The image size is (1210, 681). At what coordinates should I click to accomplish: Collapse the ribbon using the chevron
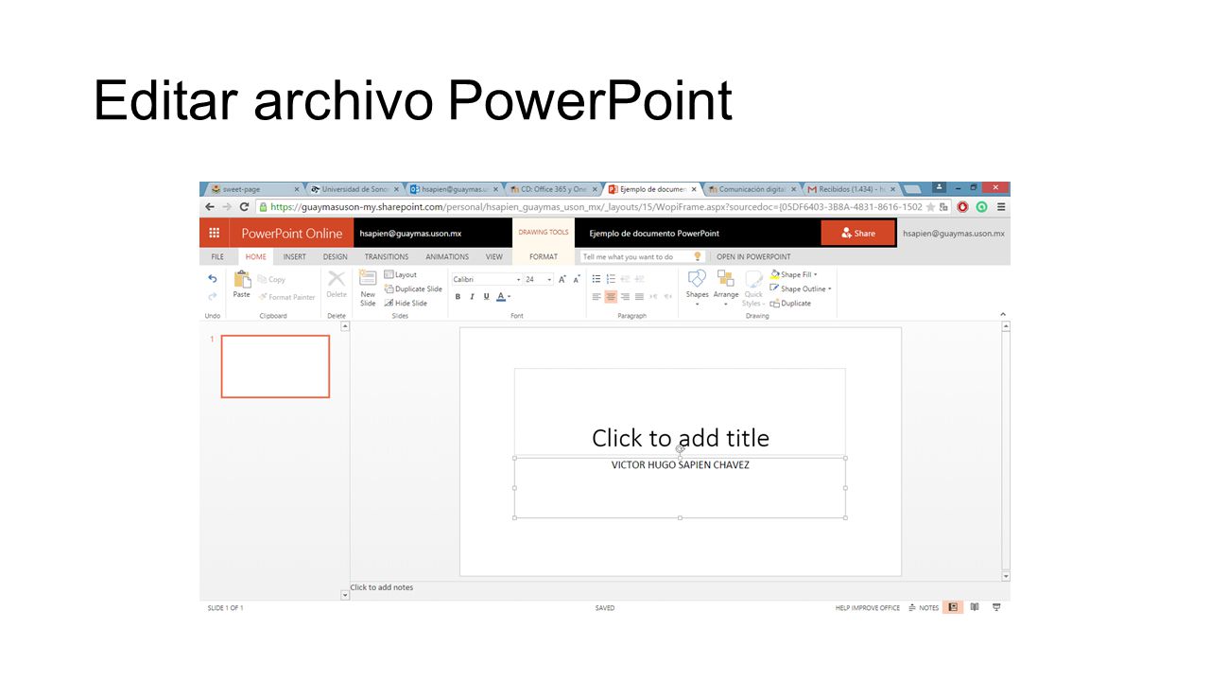coord(1002,314)
